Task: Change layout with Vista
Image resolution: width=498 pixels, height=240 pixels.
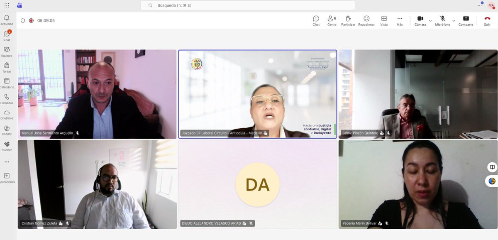Action: tap(384, 21)
